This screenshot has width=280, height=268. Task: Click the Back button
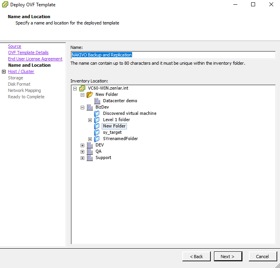pyautogui.click(x=197, y=256)
